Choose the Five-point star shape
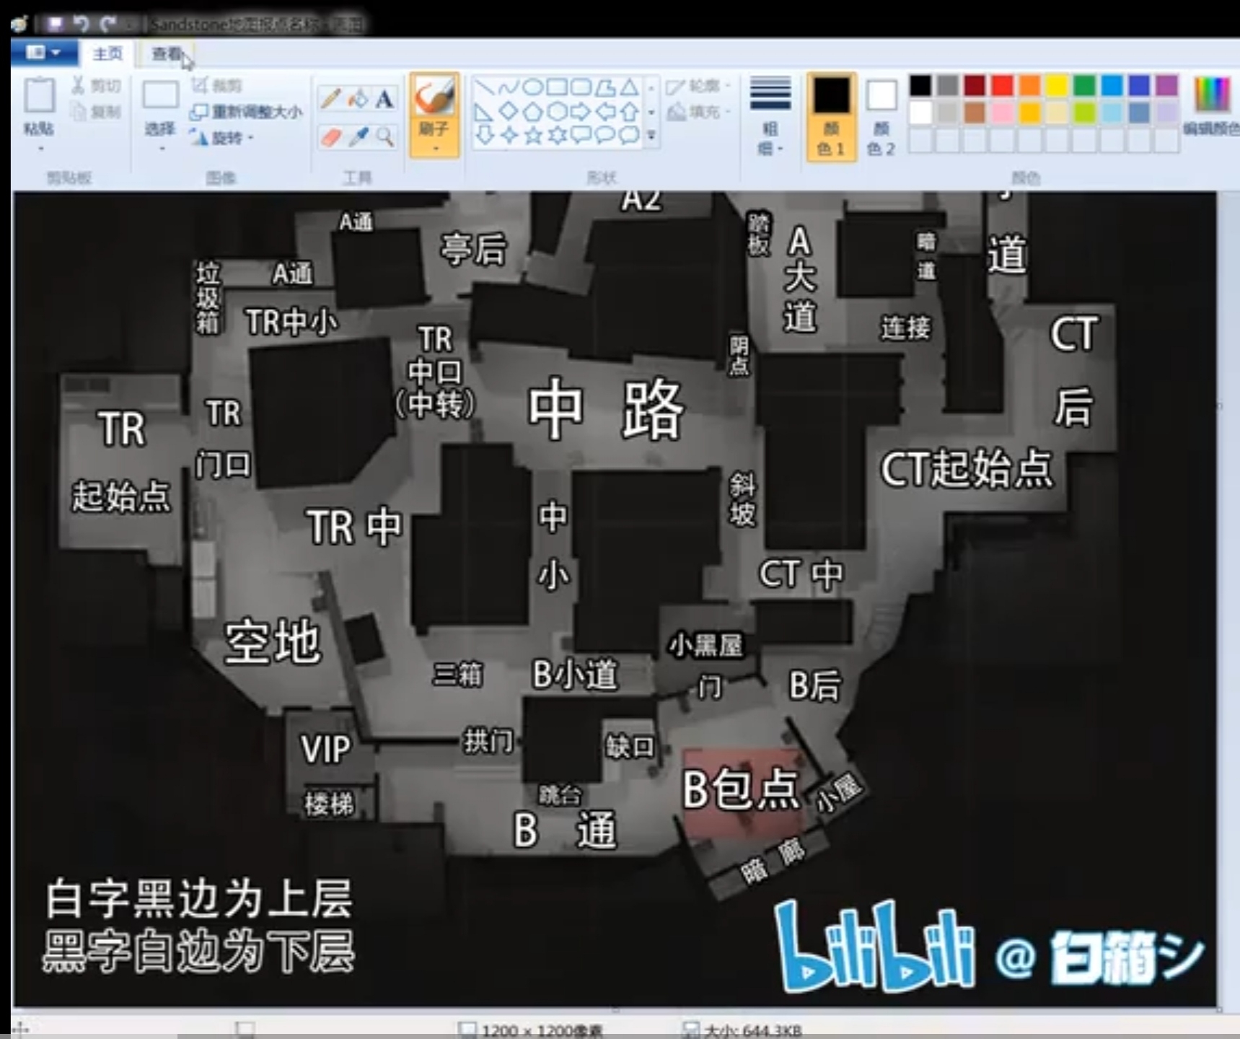This screenshot has width=1240, height=1039. 532,135
